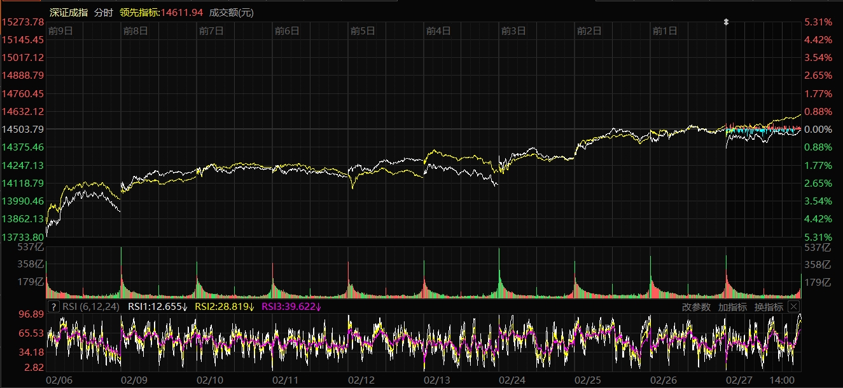Click the 14:00 time axis label
The image size is (843, 388).
coord(781,380)
